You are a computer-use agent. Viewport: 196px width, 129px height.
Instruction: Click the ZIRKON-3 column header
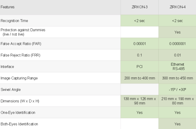click(139, 7)
